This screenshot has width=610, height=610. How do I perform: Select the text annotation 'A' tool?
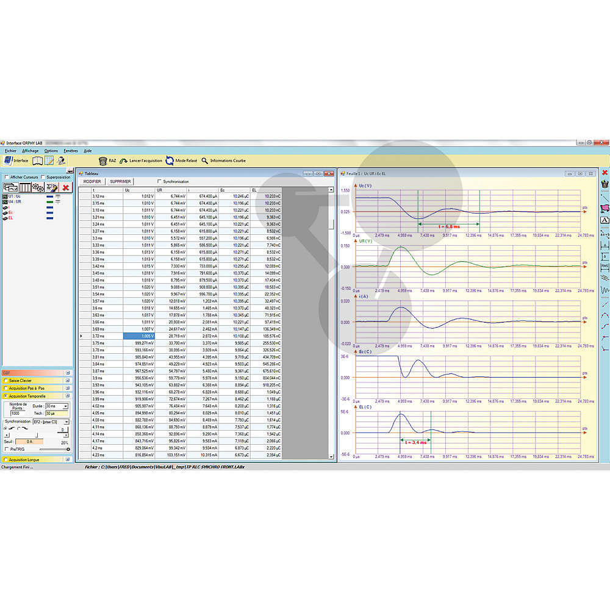pyautogui.click(x=605, y=220)
